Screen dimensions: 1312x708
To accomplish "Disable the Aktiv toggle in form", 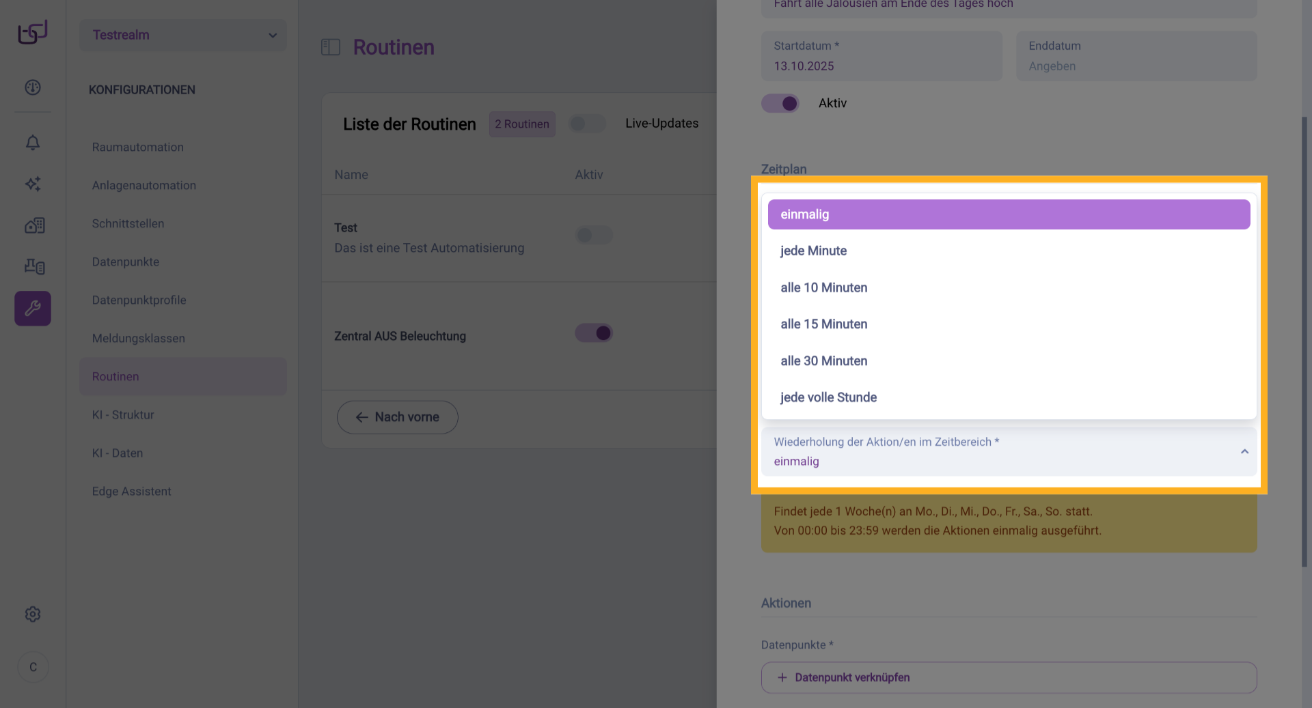I will (x=780, y=104).
